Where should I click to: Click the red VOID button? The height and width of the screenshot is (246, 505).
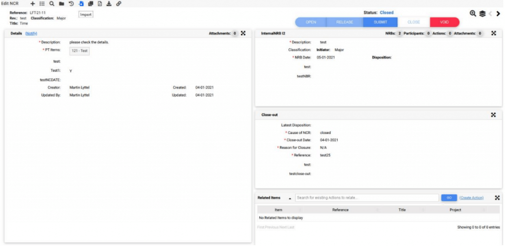pyautogui.click(x=444, y=22)
